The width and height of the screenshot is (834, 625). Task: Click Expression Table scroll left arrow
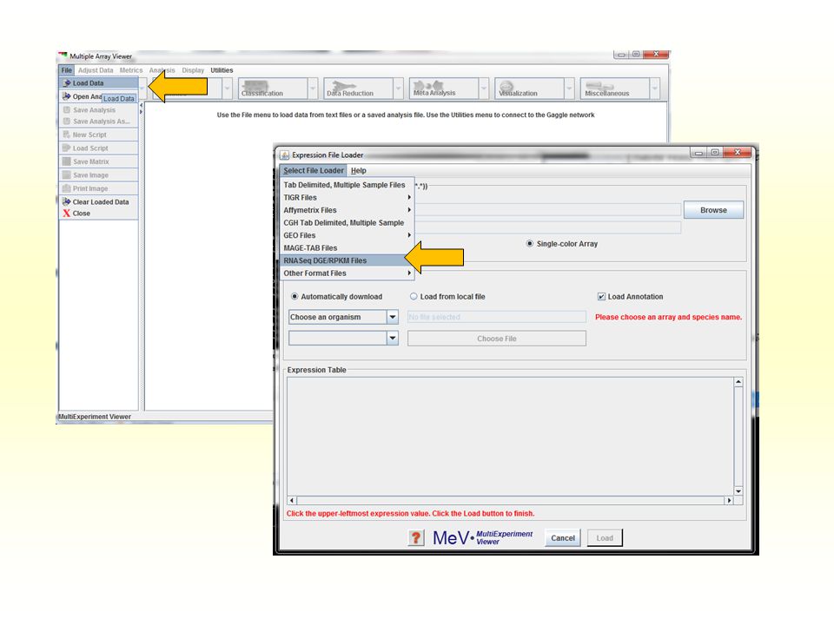[x=292, y=501]
